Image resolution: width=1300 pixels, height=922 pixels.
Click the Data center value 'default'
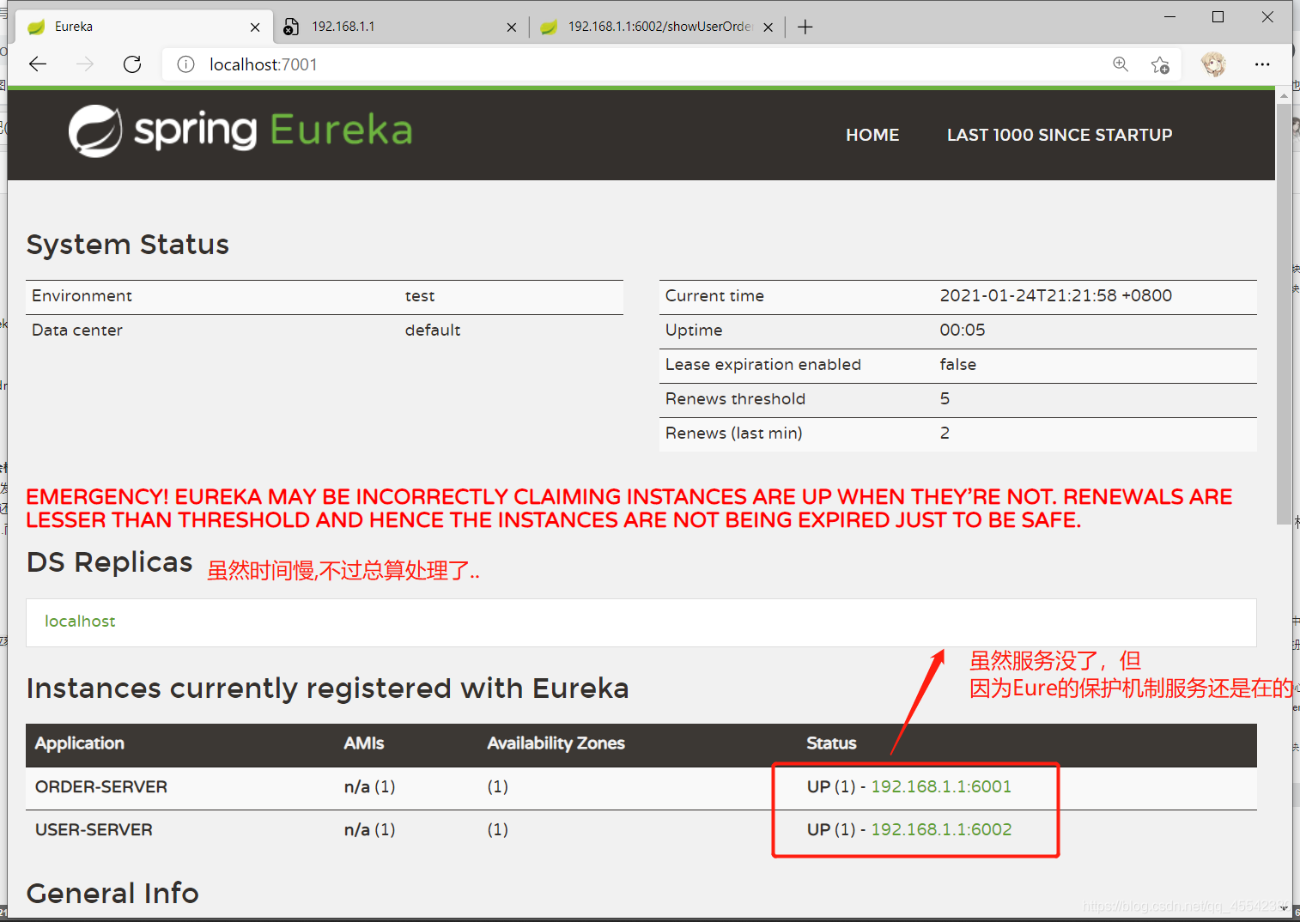(433, 330)
